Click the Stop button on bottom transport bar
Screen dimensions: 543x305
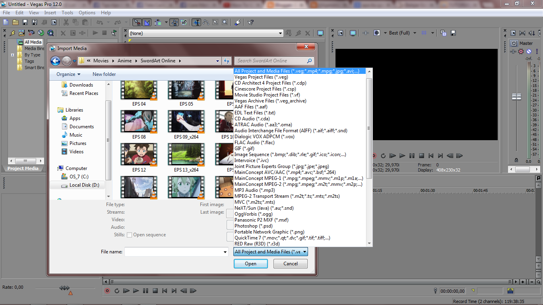point(155,291)
